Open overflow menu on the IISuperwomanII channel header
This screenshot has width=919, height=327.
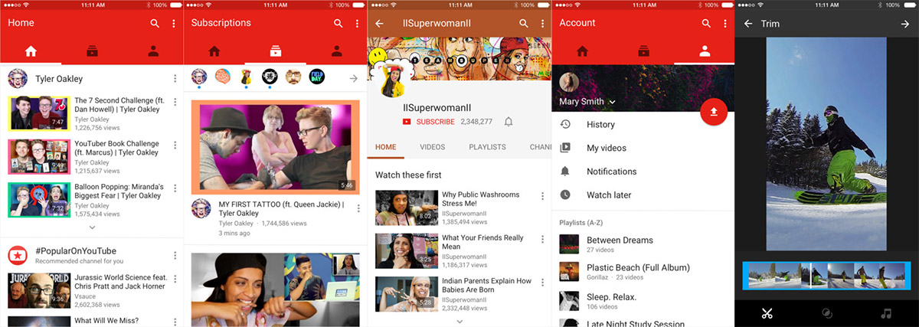coord(541,24)
